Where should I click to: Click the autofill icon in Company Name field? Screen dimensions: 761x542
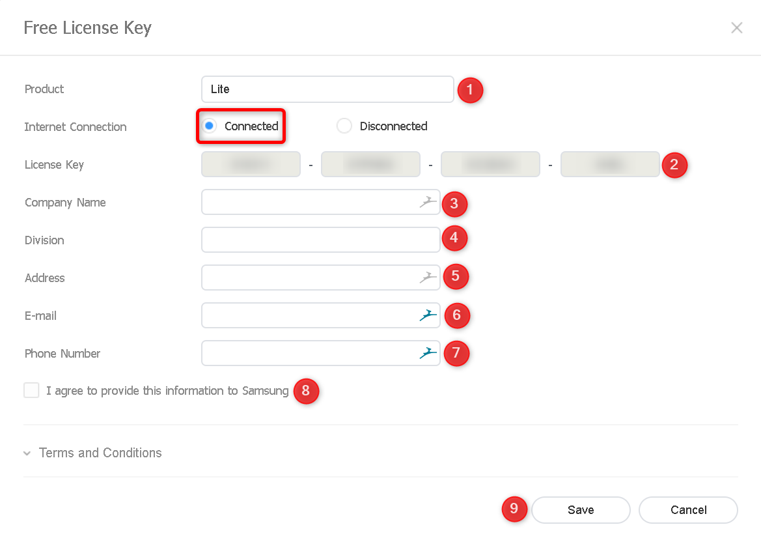pos(428,202)
